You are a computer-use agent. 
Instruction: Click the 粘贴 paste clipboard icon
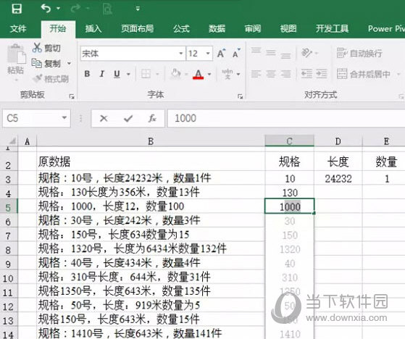pos(16,54)
